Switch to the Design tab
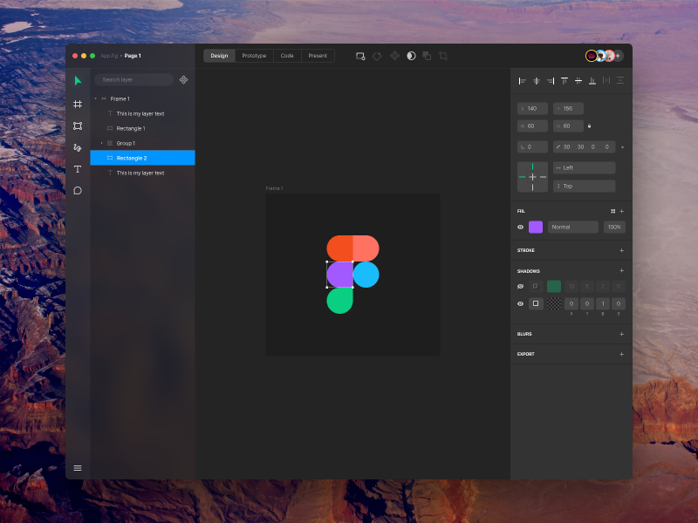The width and height of the screenshot is (698, 523). 219,56
